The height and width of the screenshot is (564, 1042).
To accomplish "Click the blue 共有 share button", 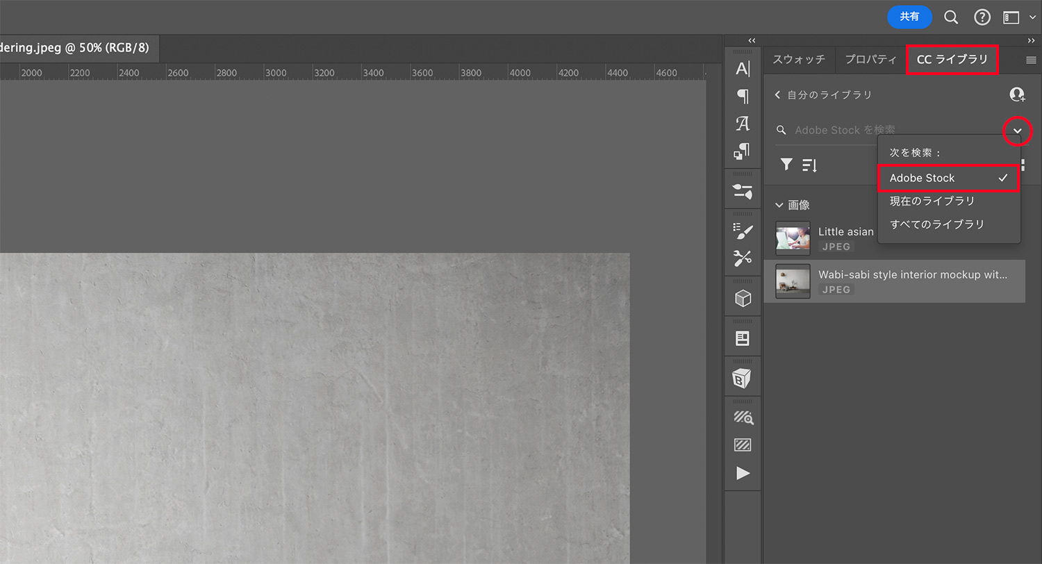I will 909,17.
